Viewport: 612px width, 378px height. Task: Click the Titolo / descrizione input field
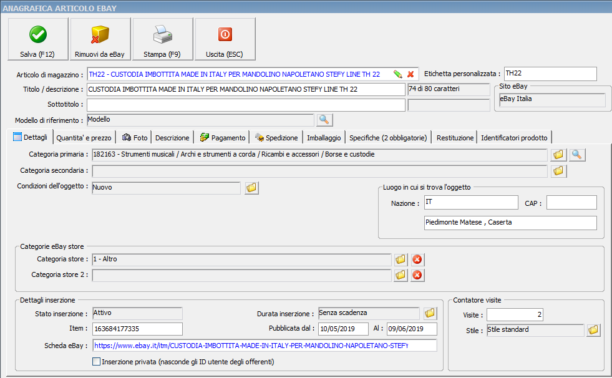pyautogui.click(x=246, y=89)
